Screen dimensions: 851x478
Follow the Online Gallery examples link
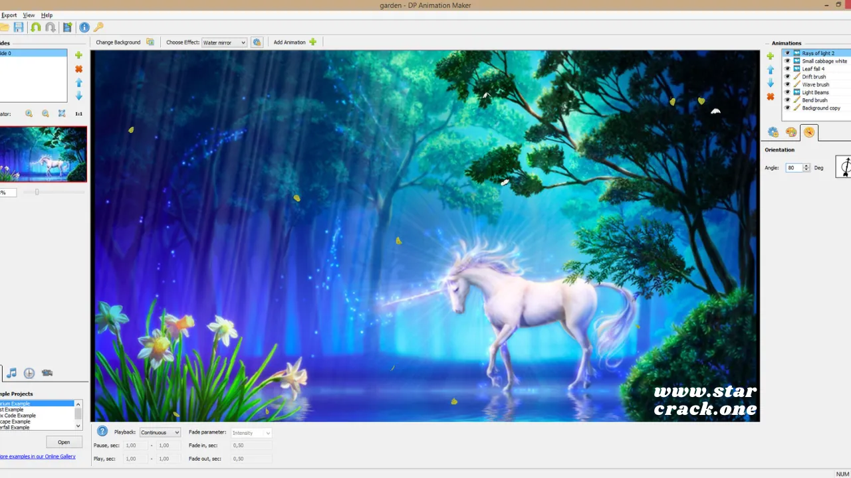tap(37, 457)
